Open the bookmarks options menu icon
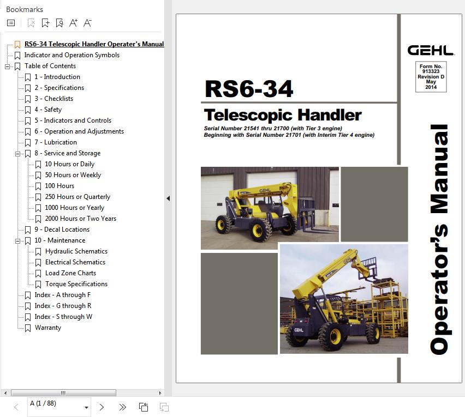 pos(11,23)
